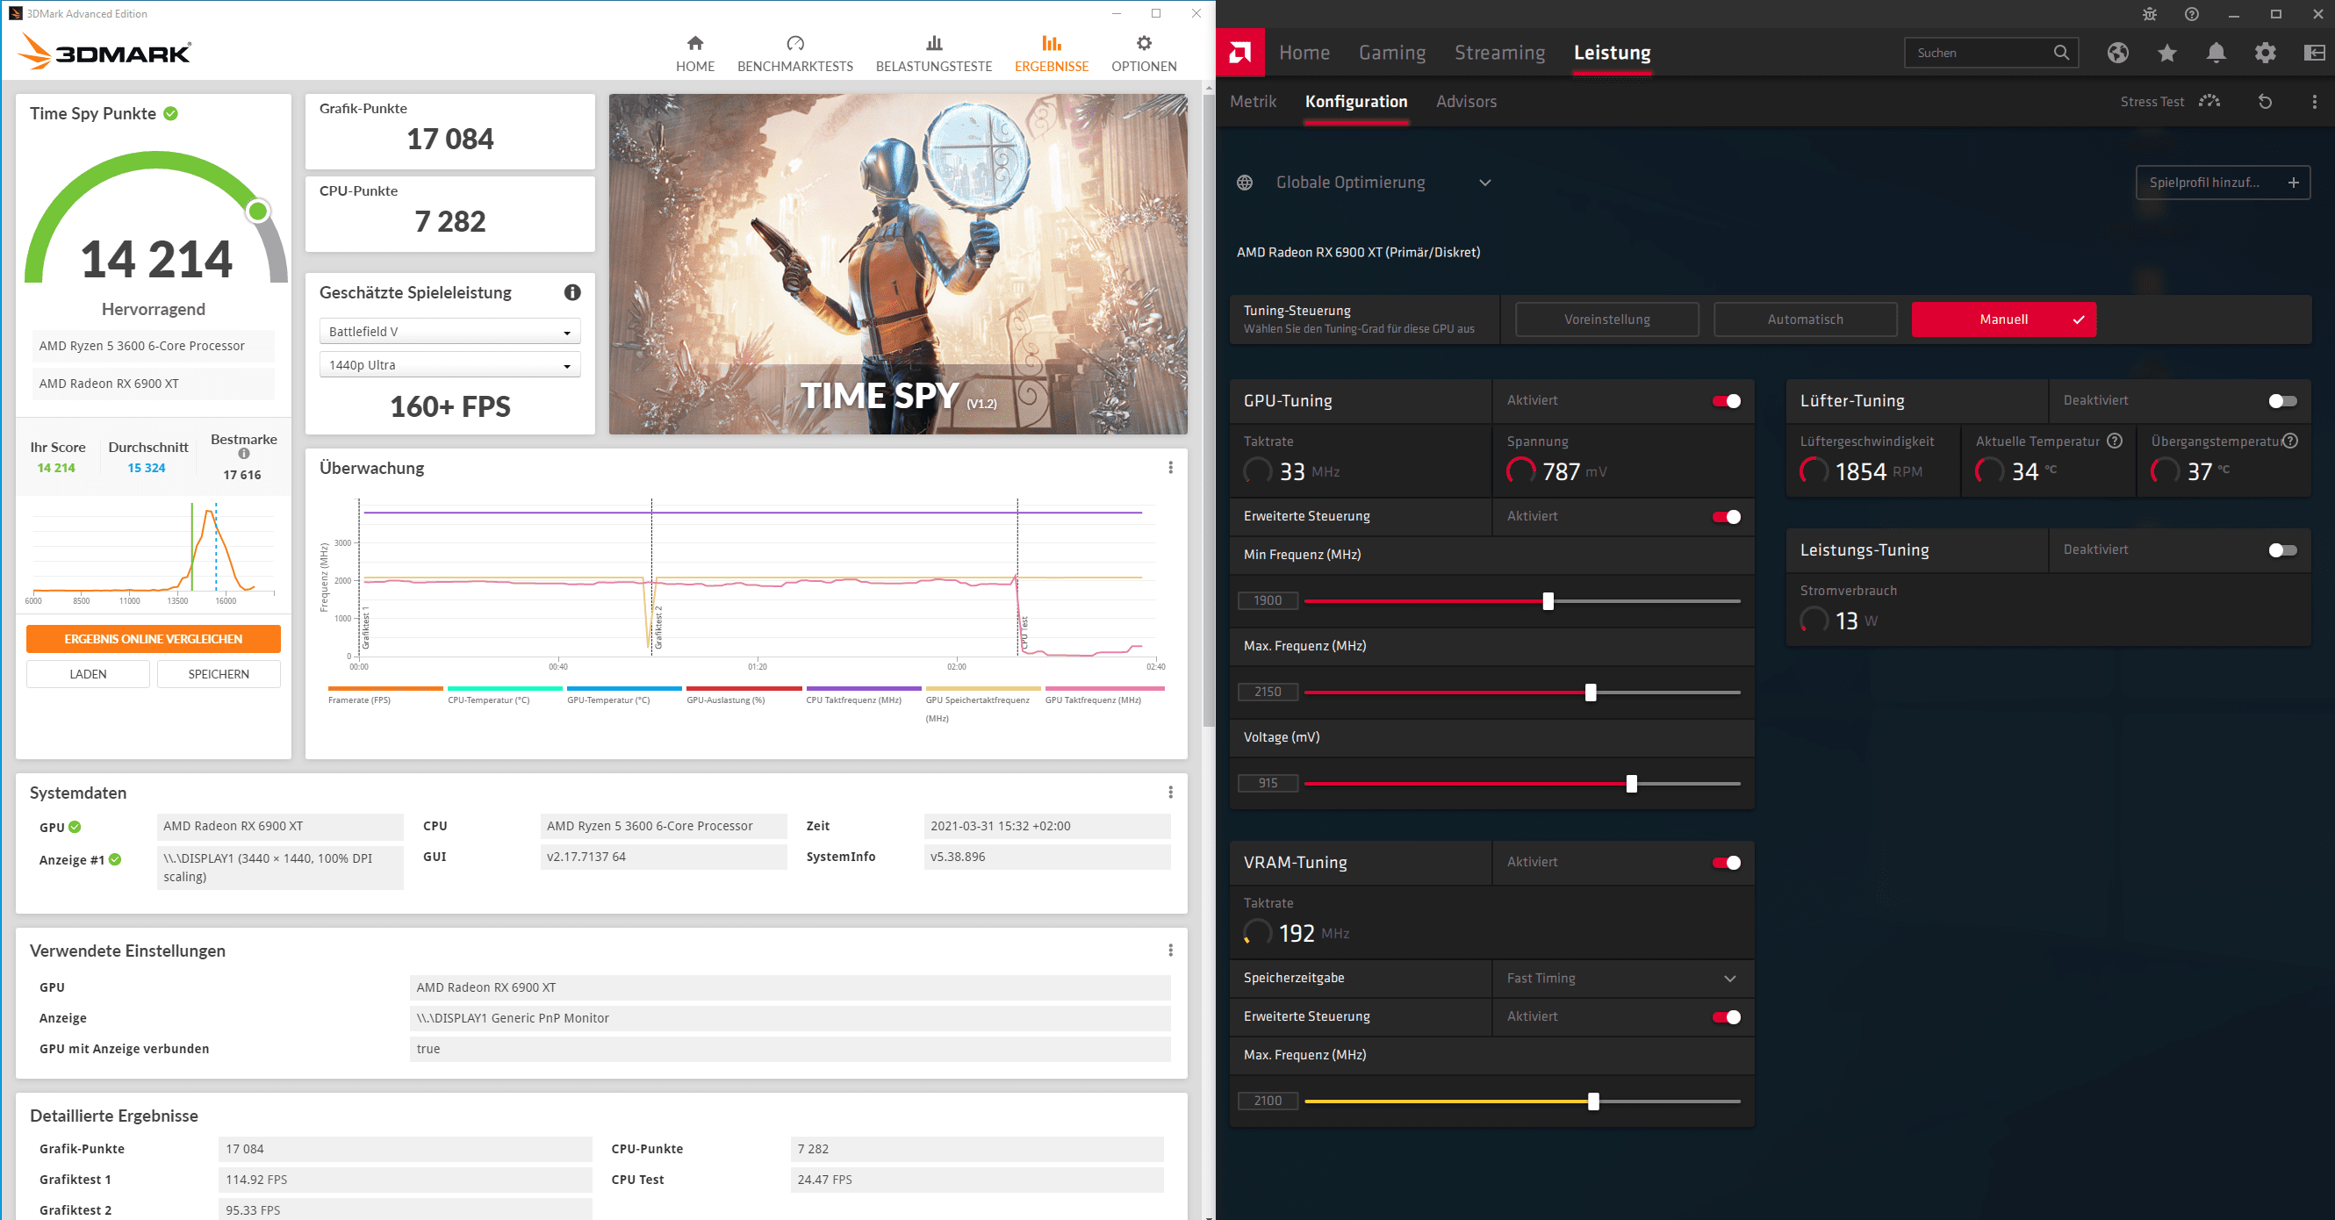The width and height of the screenshot is (2335, 1220).
Task: Click the Aktuelle Temperatur help icon
Action: (2115, 441)
